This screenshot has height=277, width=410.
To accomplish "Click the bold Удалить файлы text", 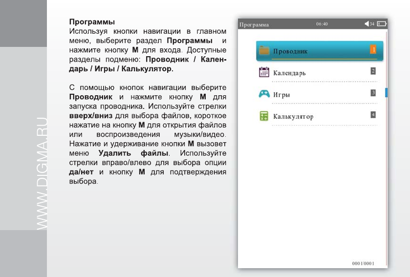I will point(133,153).
